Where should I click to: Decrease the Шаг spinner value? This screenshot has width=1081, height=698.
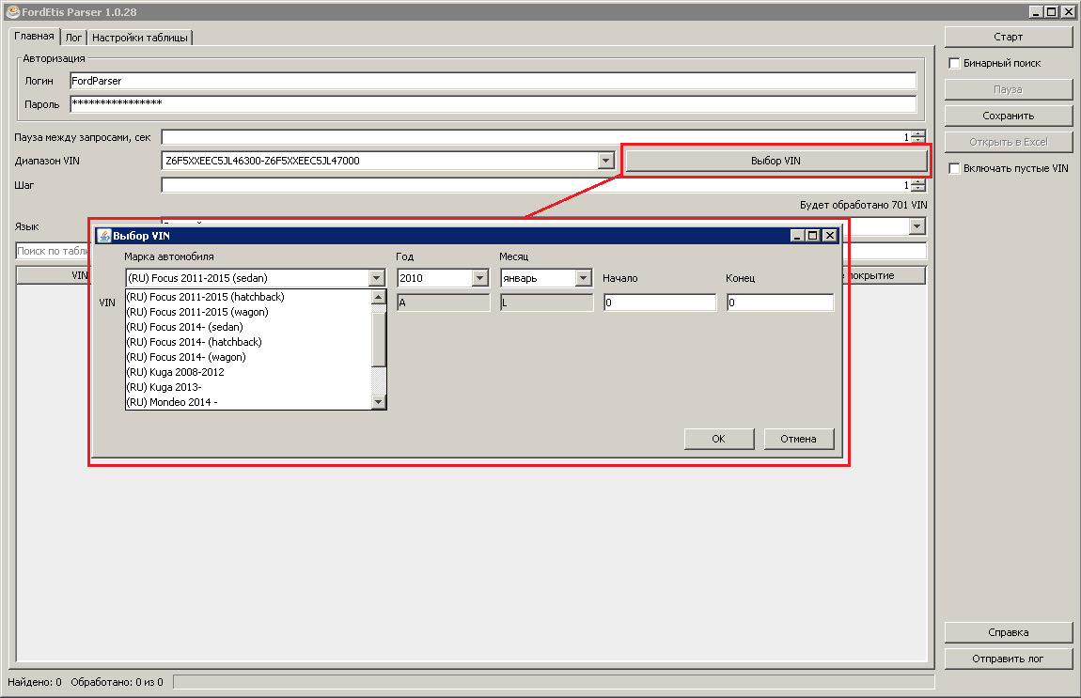coord(917,189)
